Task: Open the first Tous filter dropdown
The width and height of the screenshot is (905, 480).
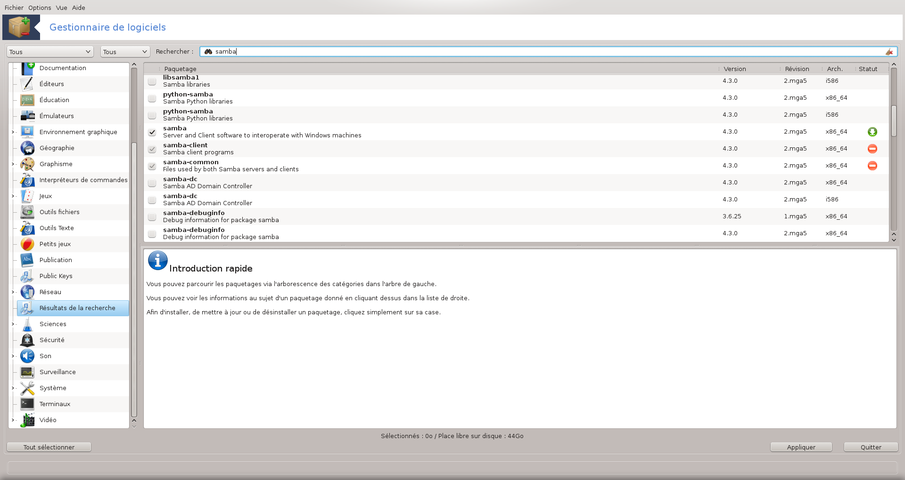Action: tap(50, 52)
